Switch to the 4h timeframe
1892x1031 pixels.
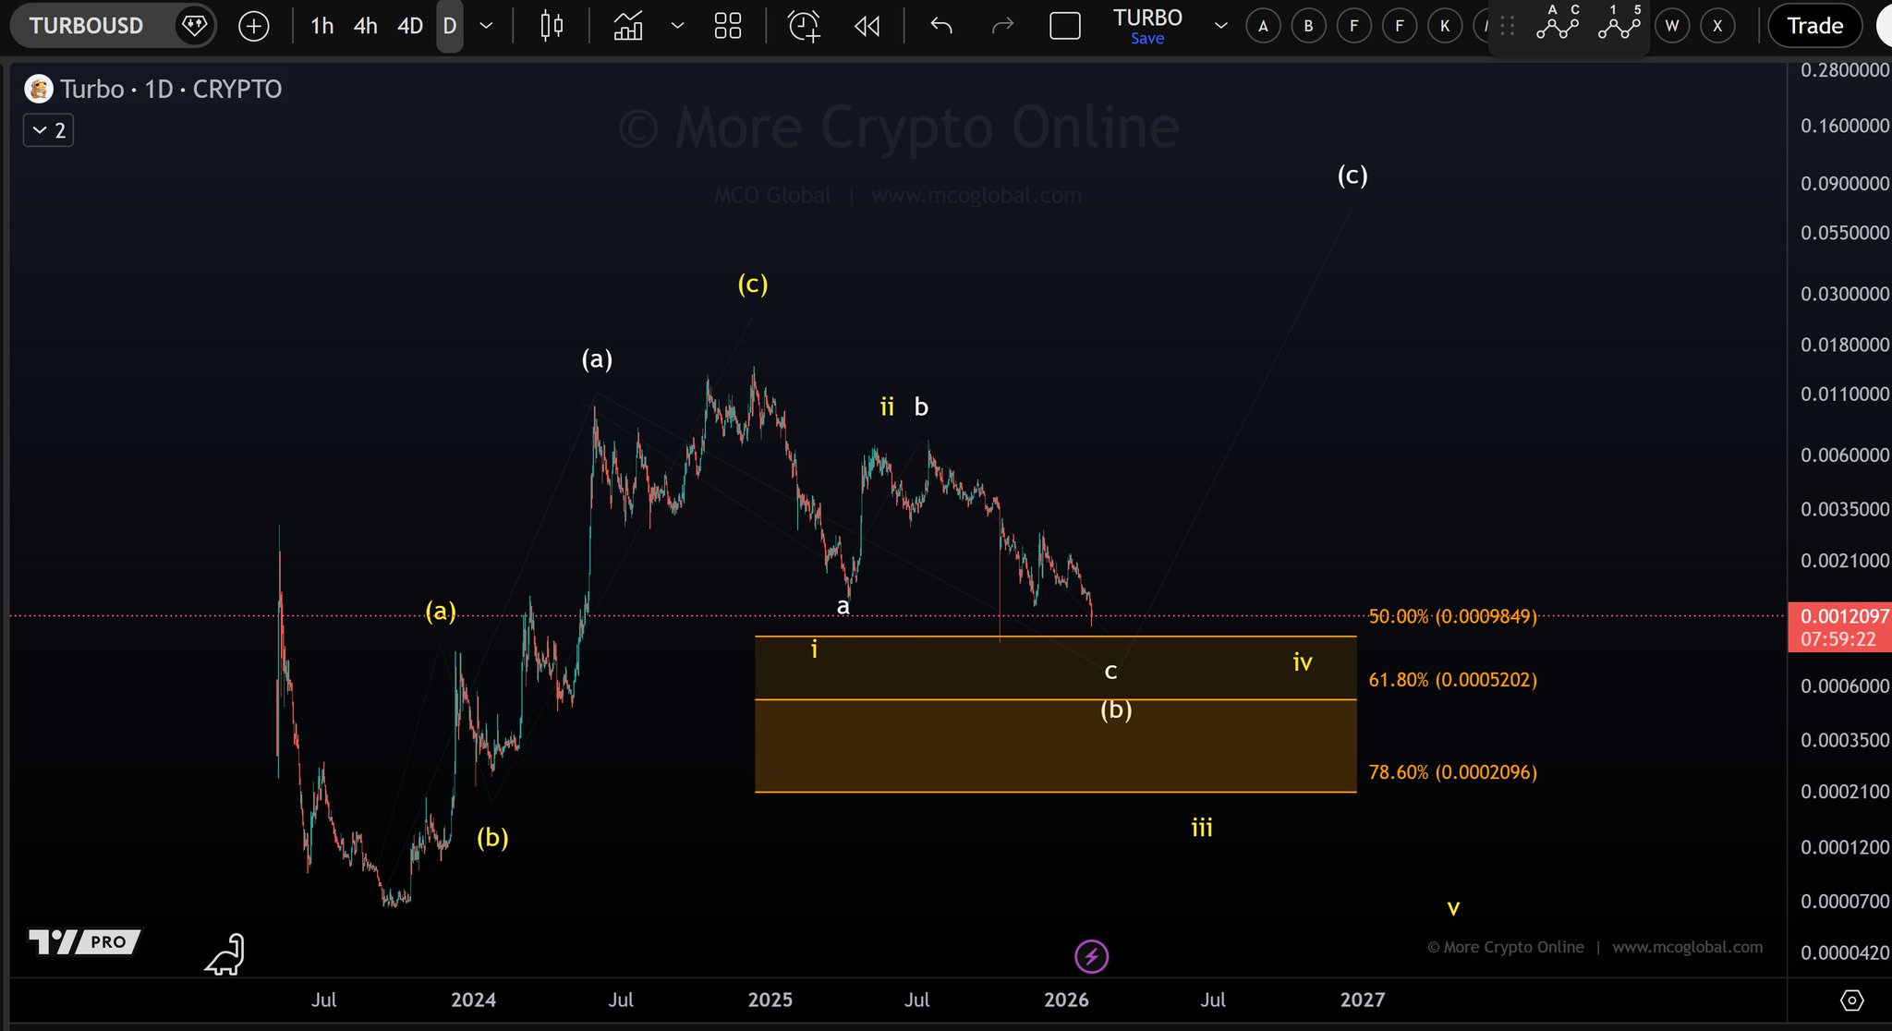(365, 26)
